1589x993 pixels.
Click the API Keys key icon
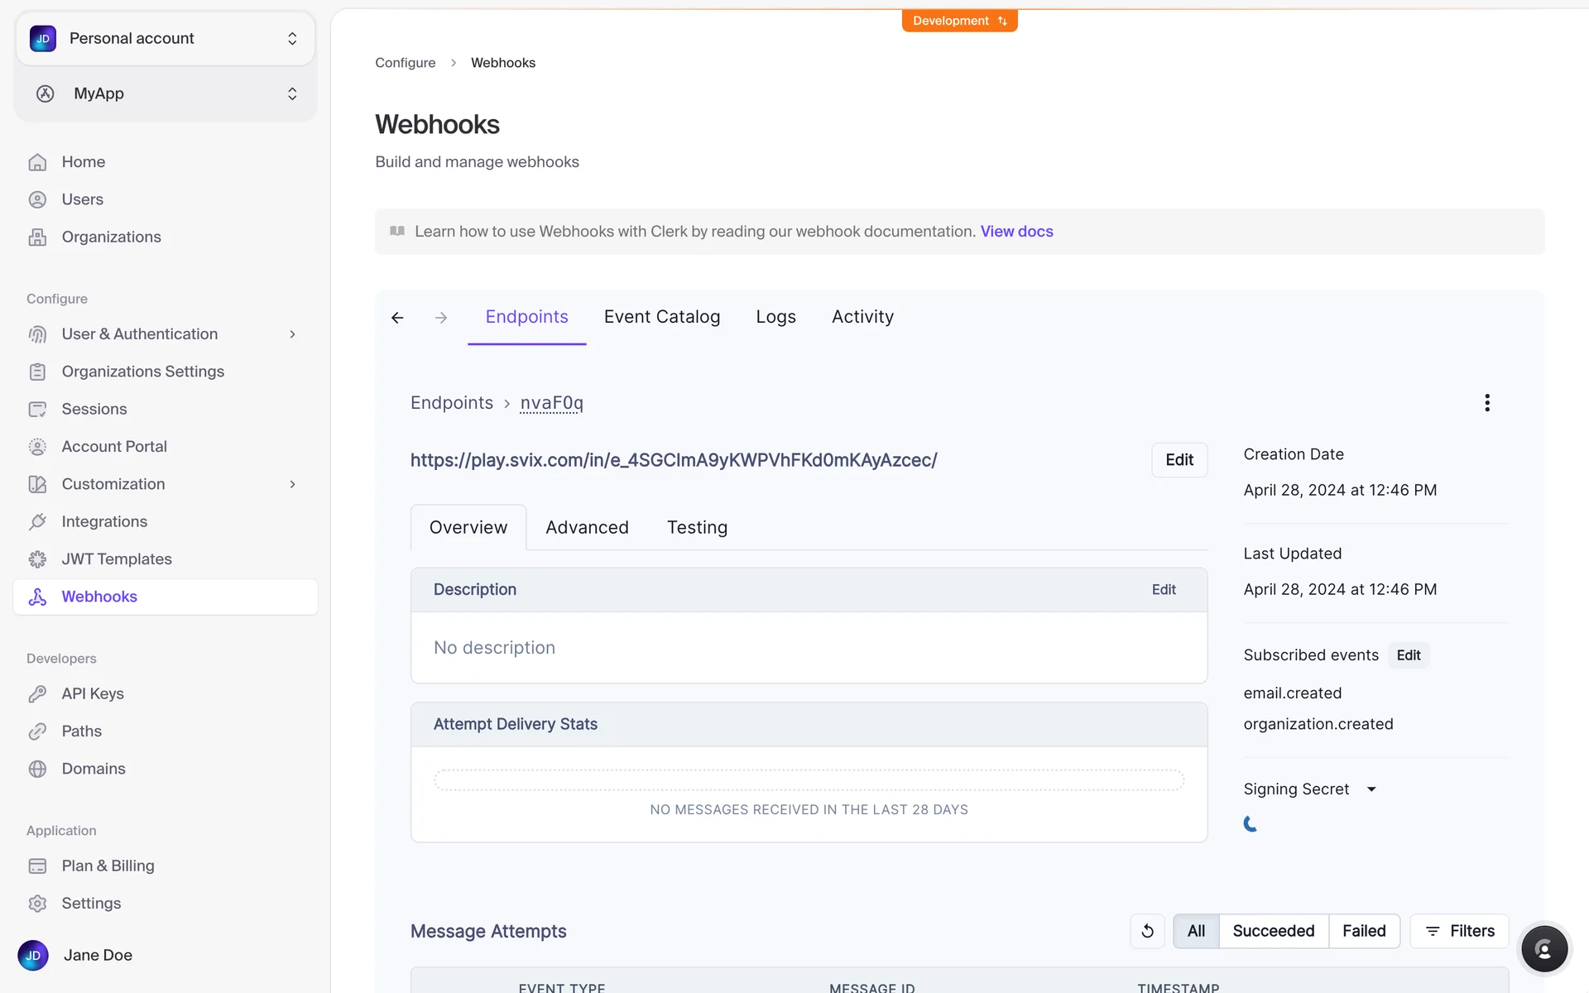click(37, 694)
